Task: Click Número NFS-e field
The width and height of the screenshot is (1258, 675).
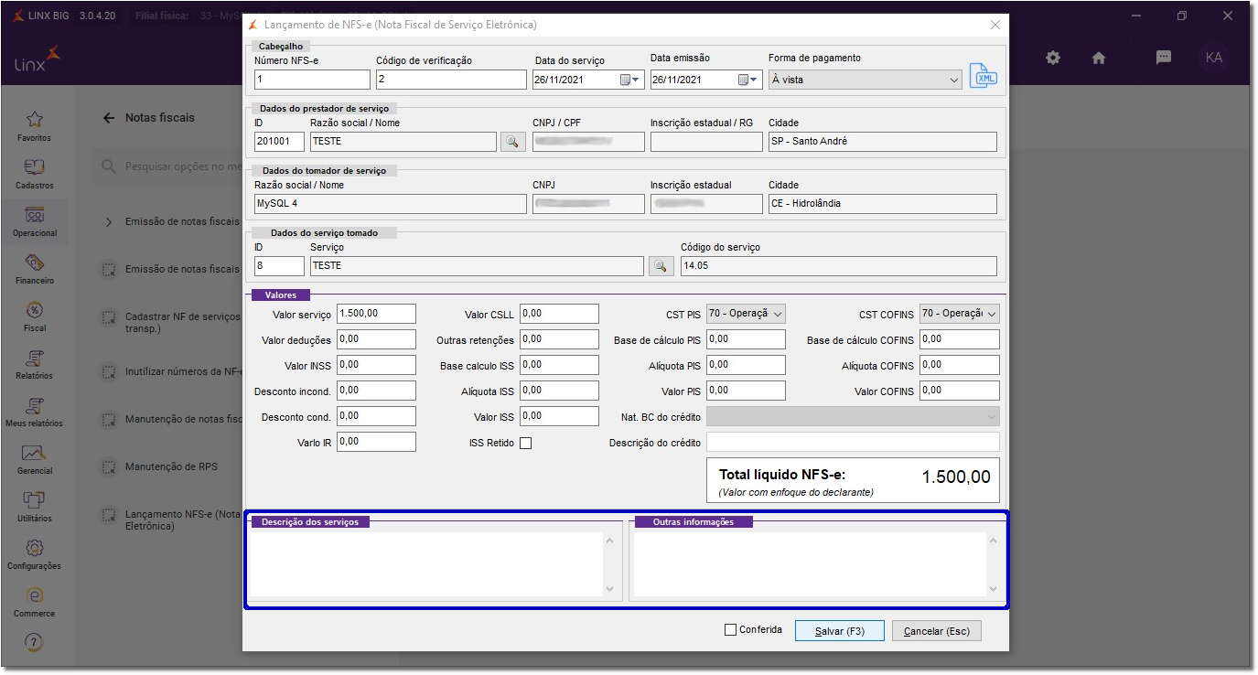Action: coord(312,80)
